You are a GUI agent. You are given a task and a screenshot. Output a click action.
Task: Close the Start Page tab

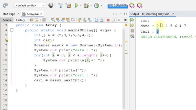click(x=18, y=14)
